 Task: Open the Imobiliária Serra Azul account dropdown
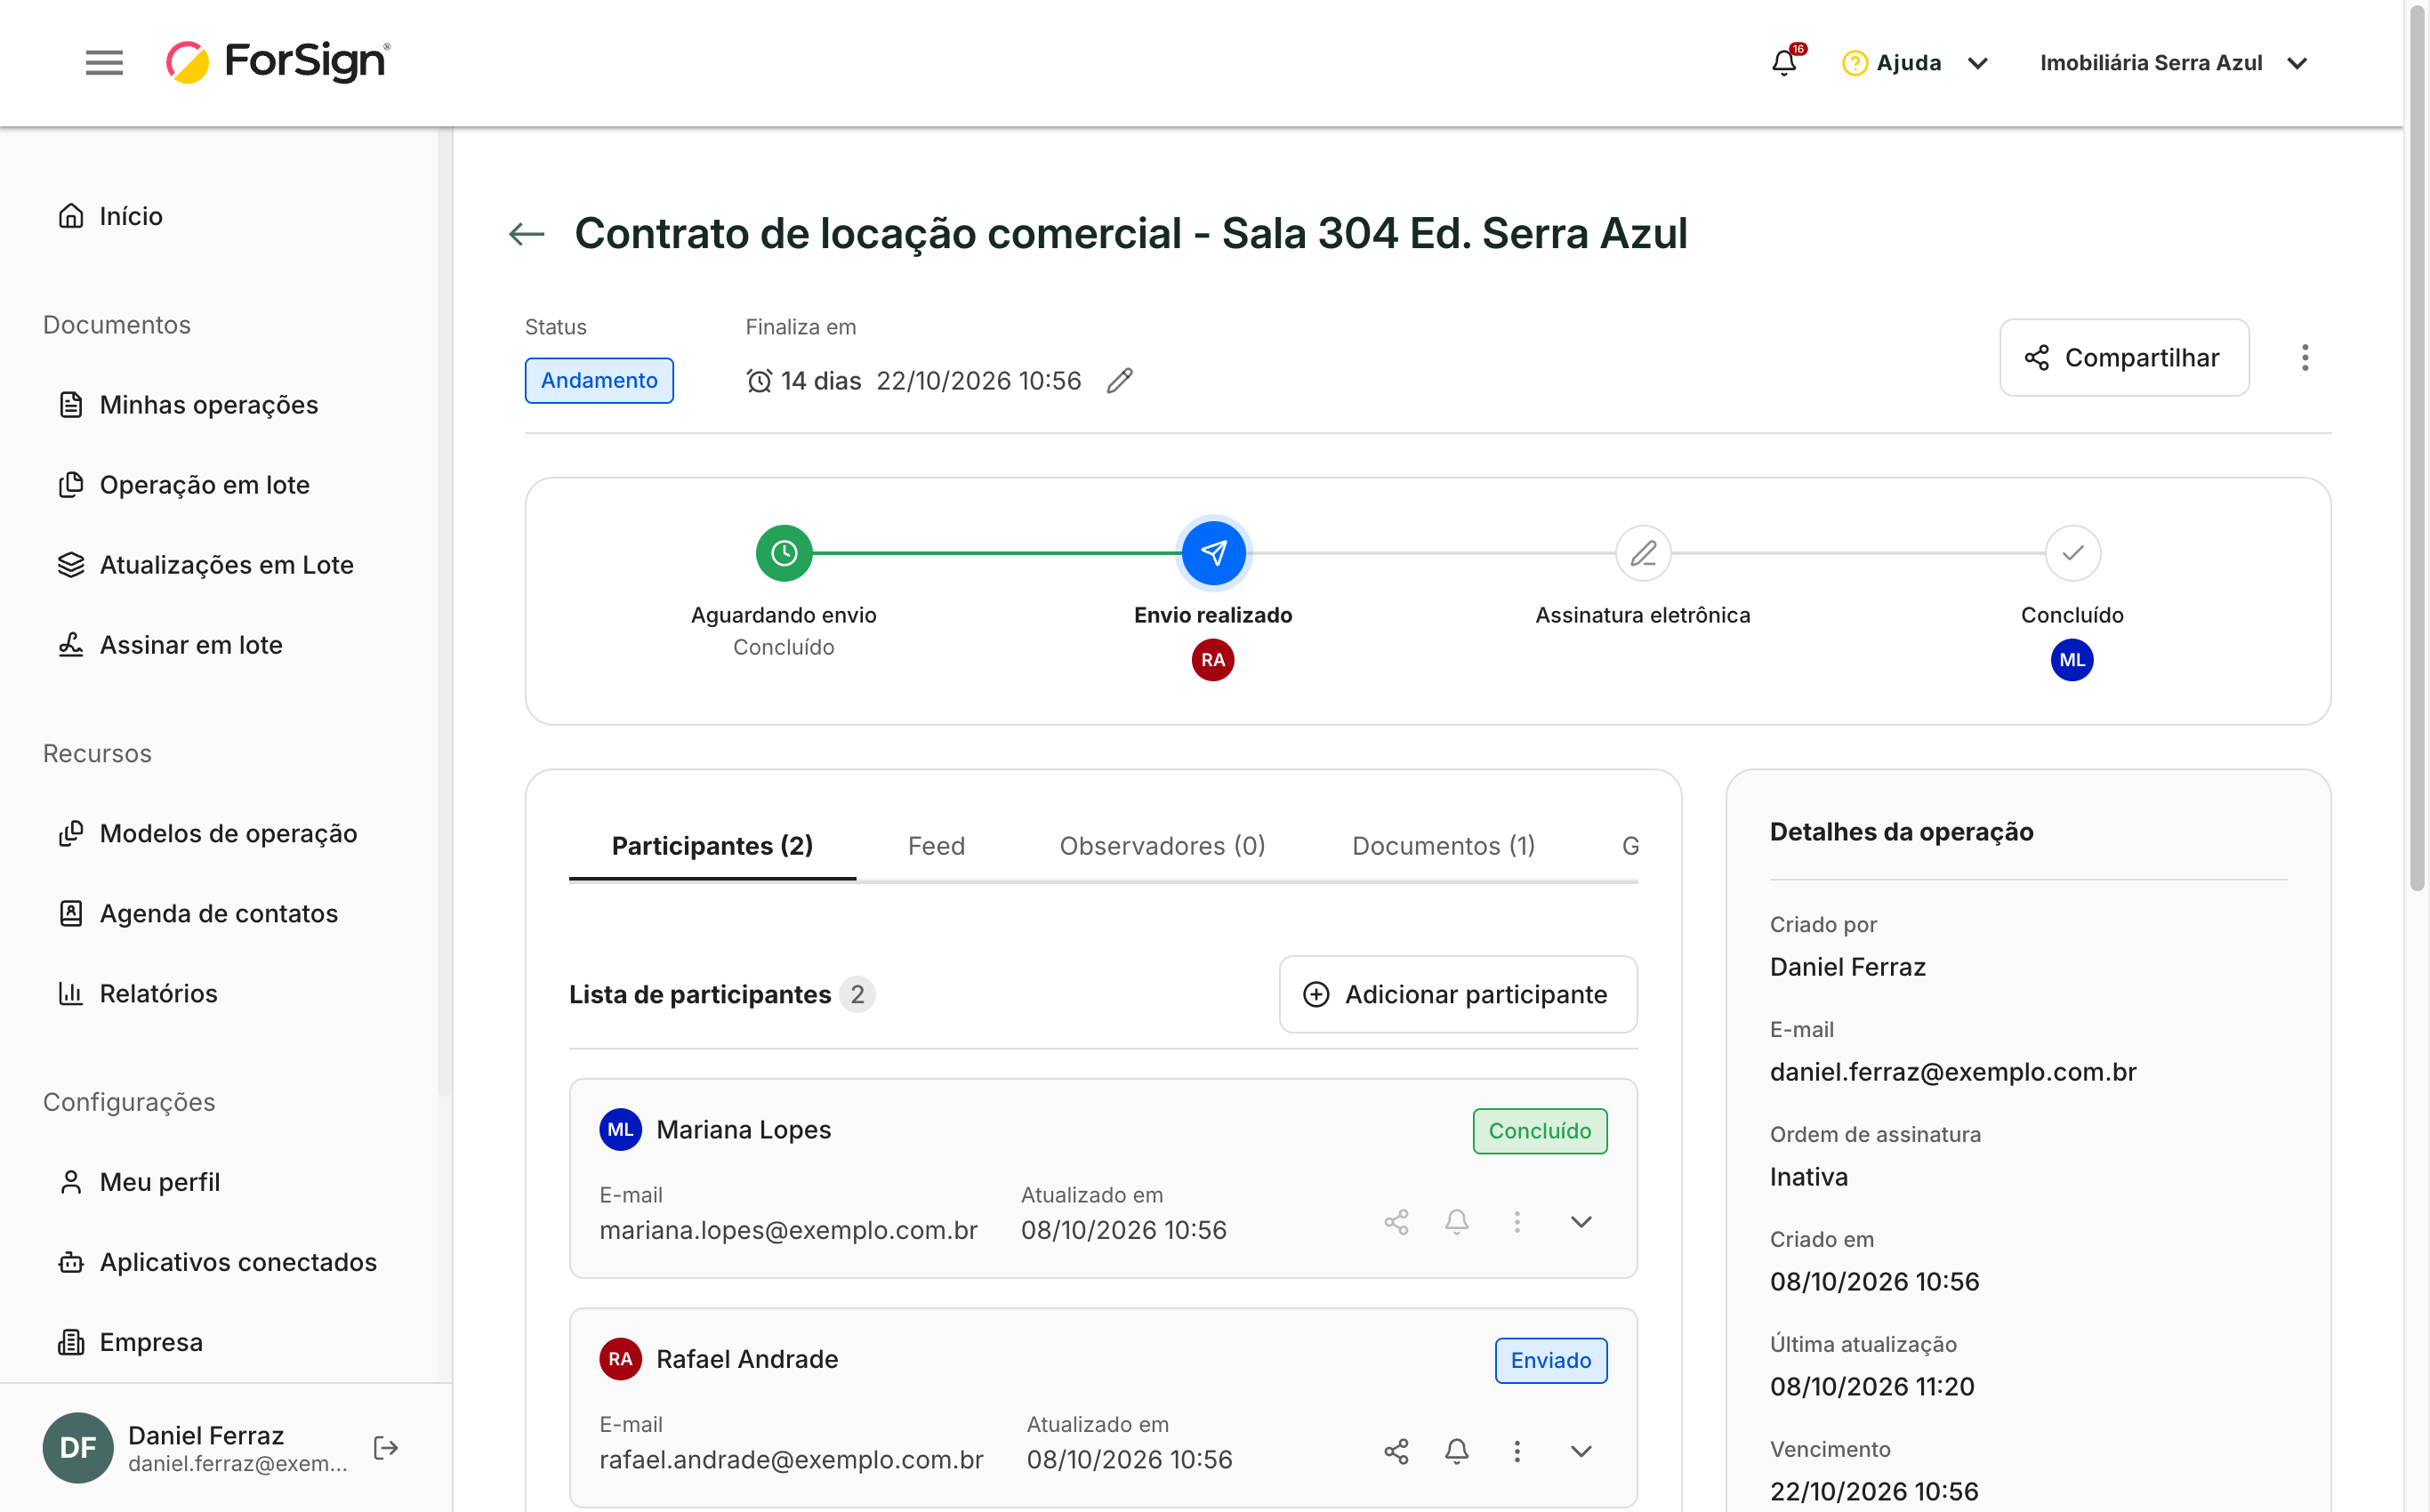2174,63
